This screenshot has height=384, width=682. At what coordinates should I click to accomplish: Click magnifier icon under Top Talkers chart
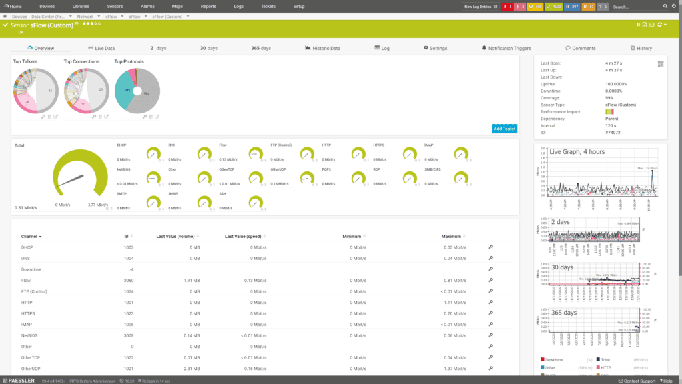(x=43, y=117)
